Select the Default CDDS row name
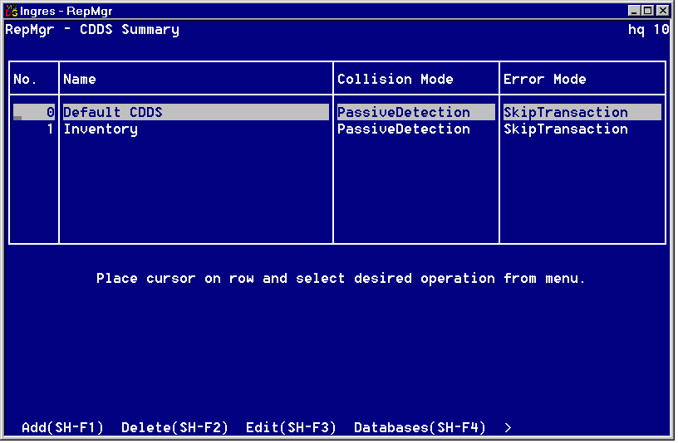The image size is (678, 443). pos(113,113)
